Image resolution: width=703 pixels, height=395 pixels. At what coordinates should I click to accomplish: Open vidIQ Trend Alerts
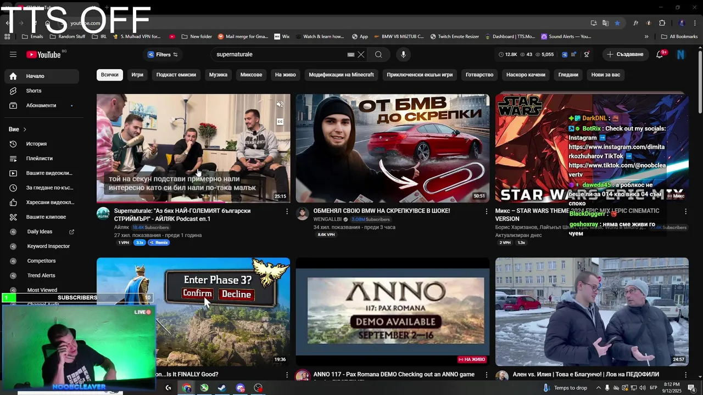tap(42, 275)
